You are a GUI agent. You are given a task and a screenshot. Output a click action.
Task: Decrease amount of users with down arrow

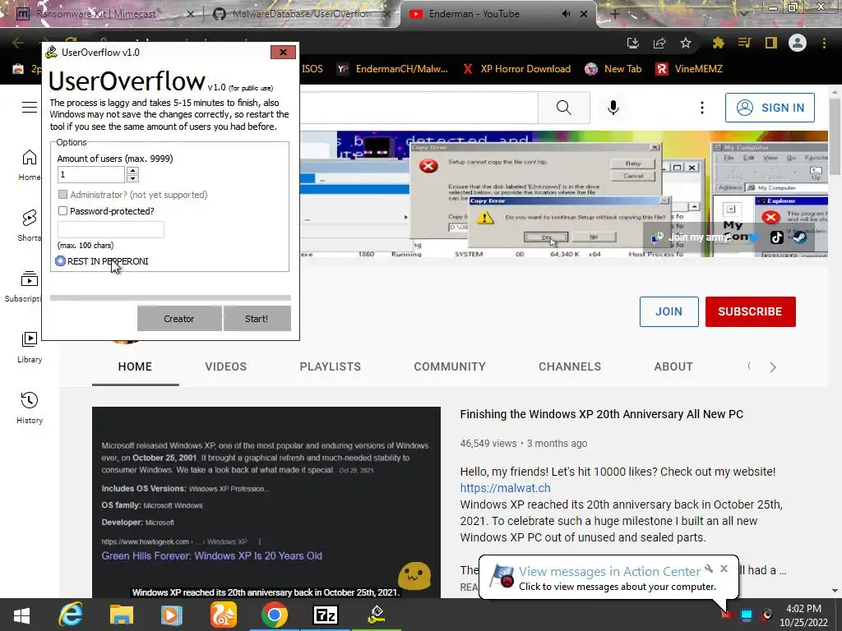132,178
